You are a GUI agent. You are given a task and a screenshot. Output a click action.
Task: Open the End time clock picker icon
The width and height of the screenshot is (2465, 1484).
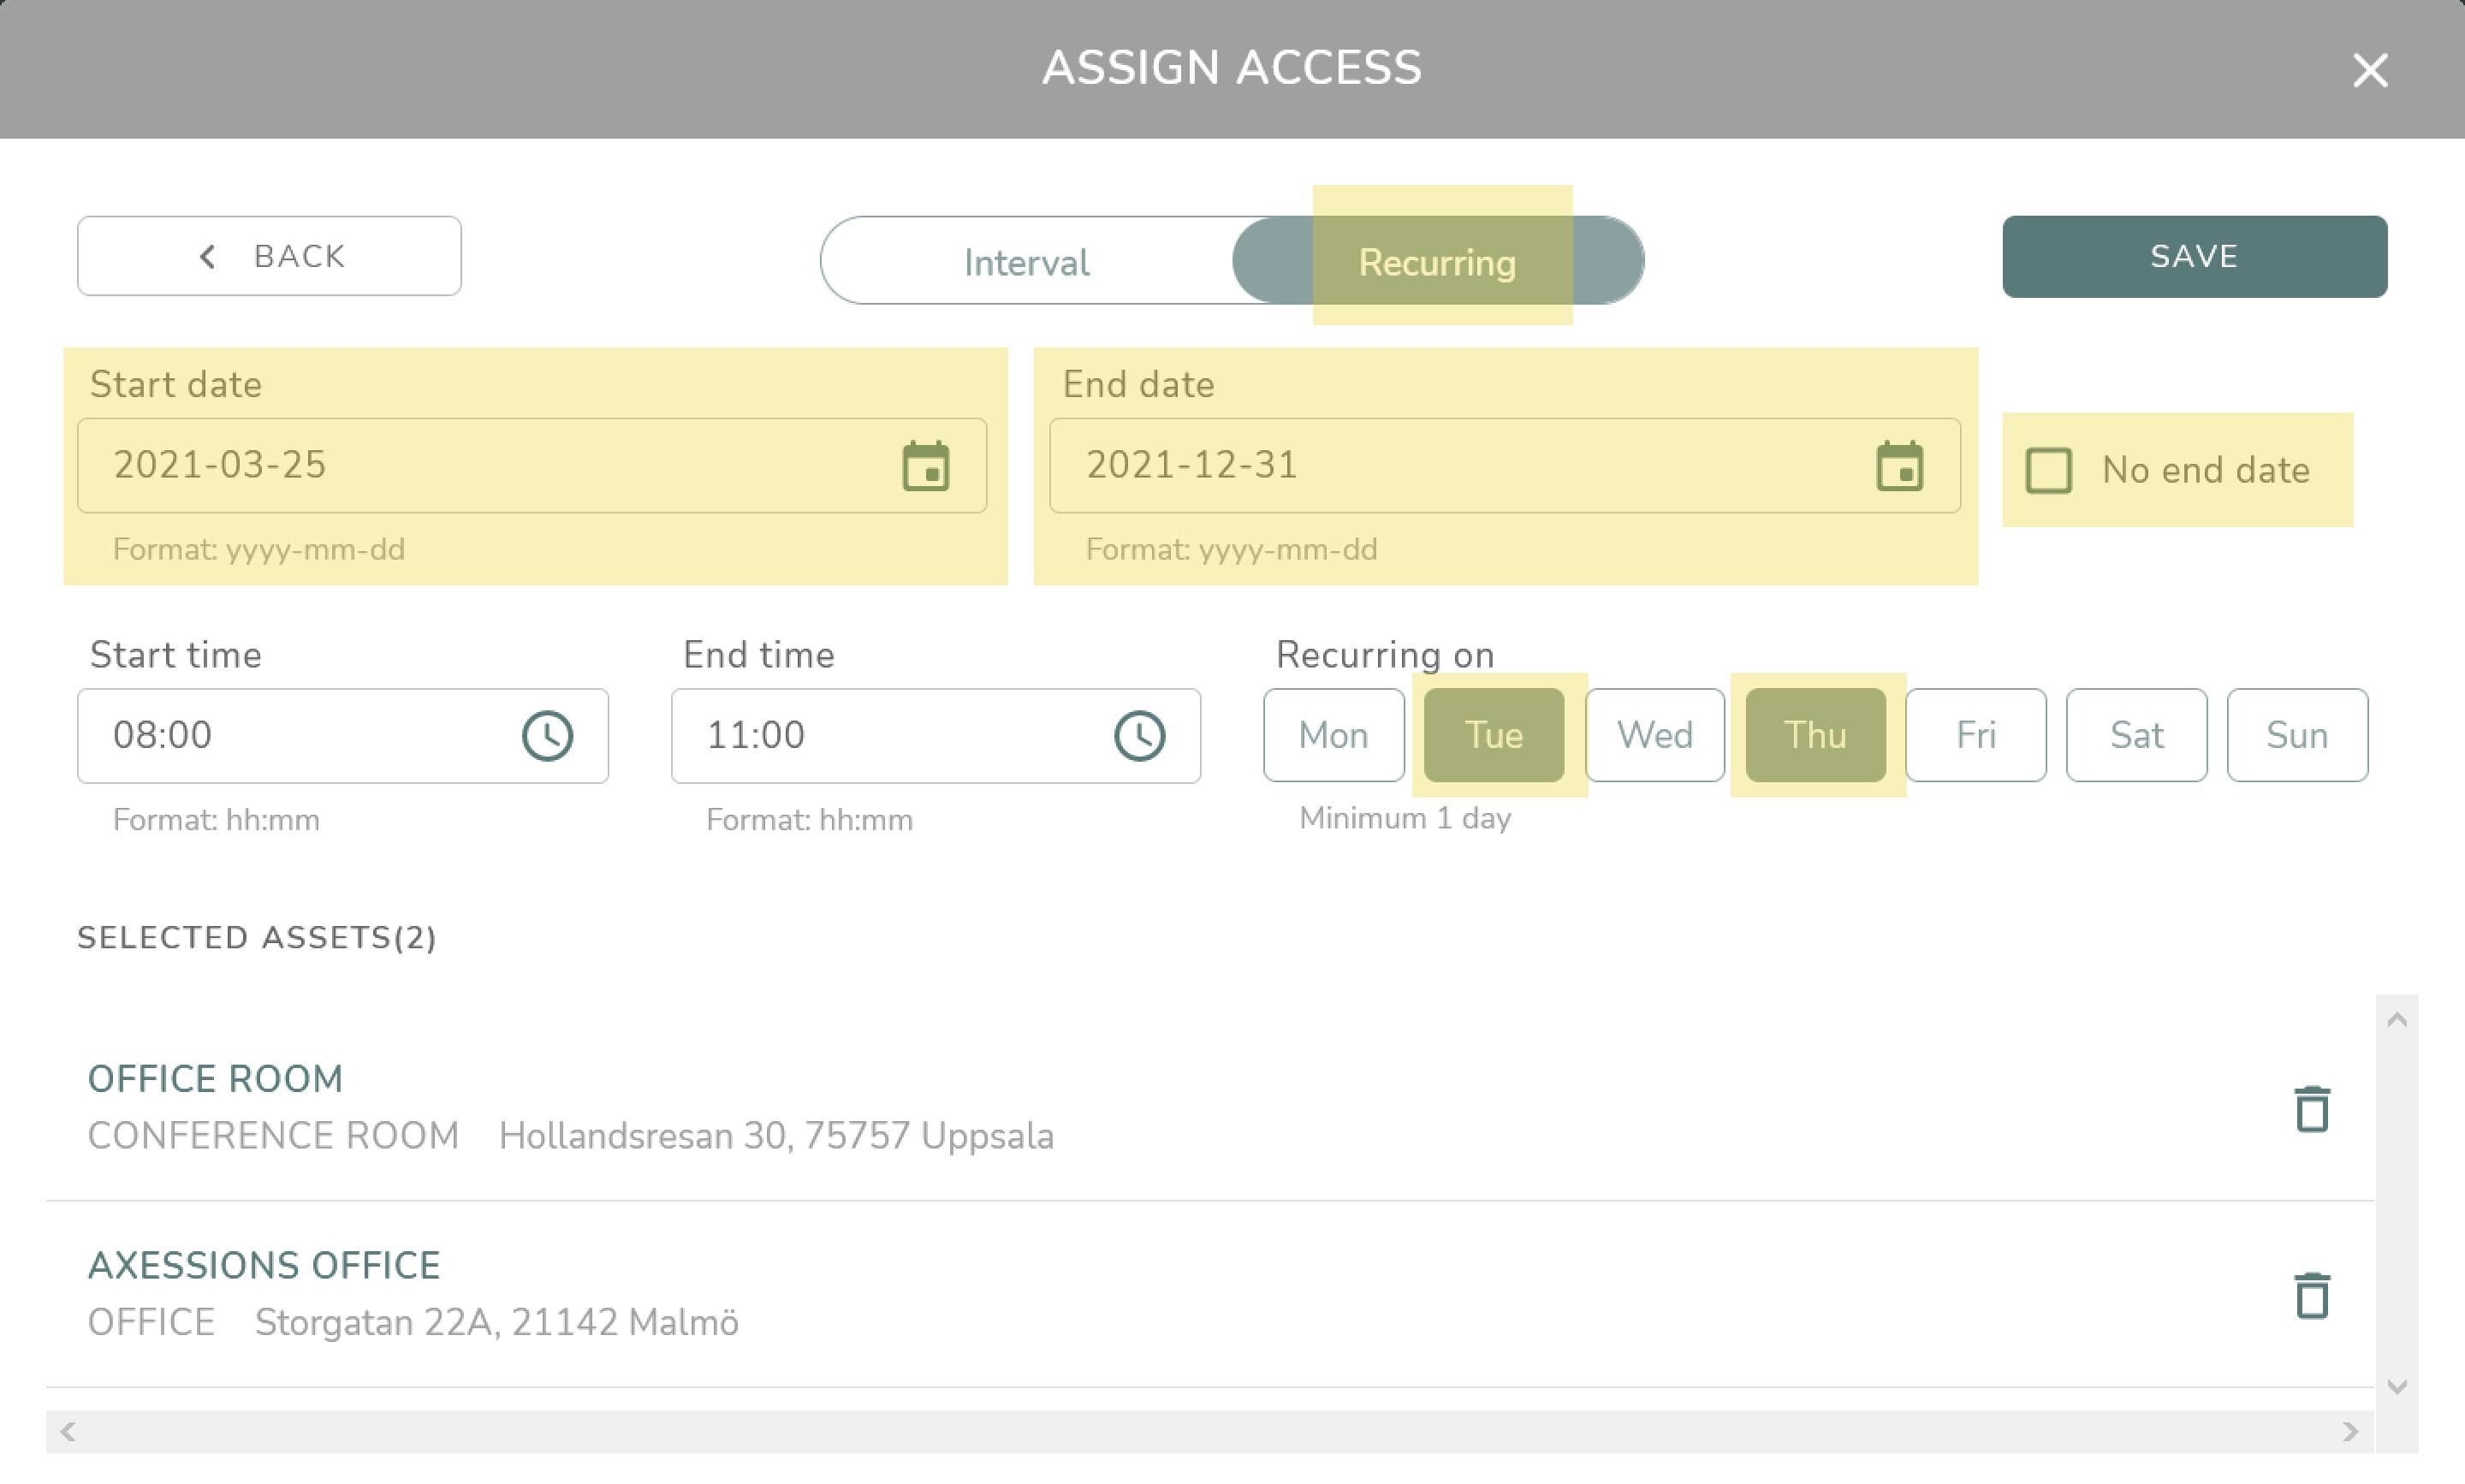coord(1140,736)
